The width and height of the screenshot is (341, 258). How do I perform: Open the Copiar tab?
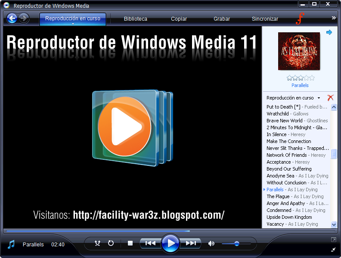click(x=179, y=19)
